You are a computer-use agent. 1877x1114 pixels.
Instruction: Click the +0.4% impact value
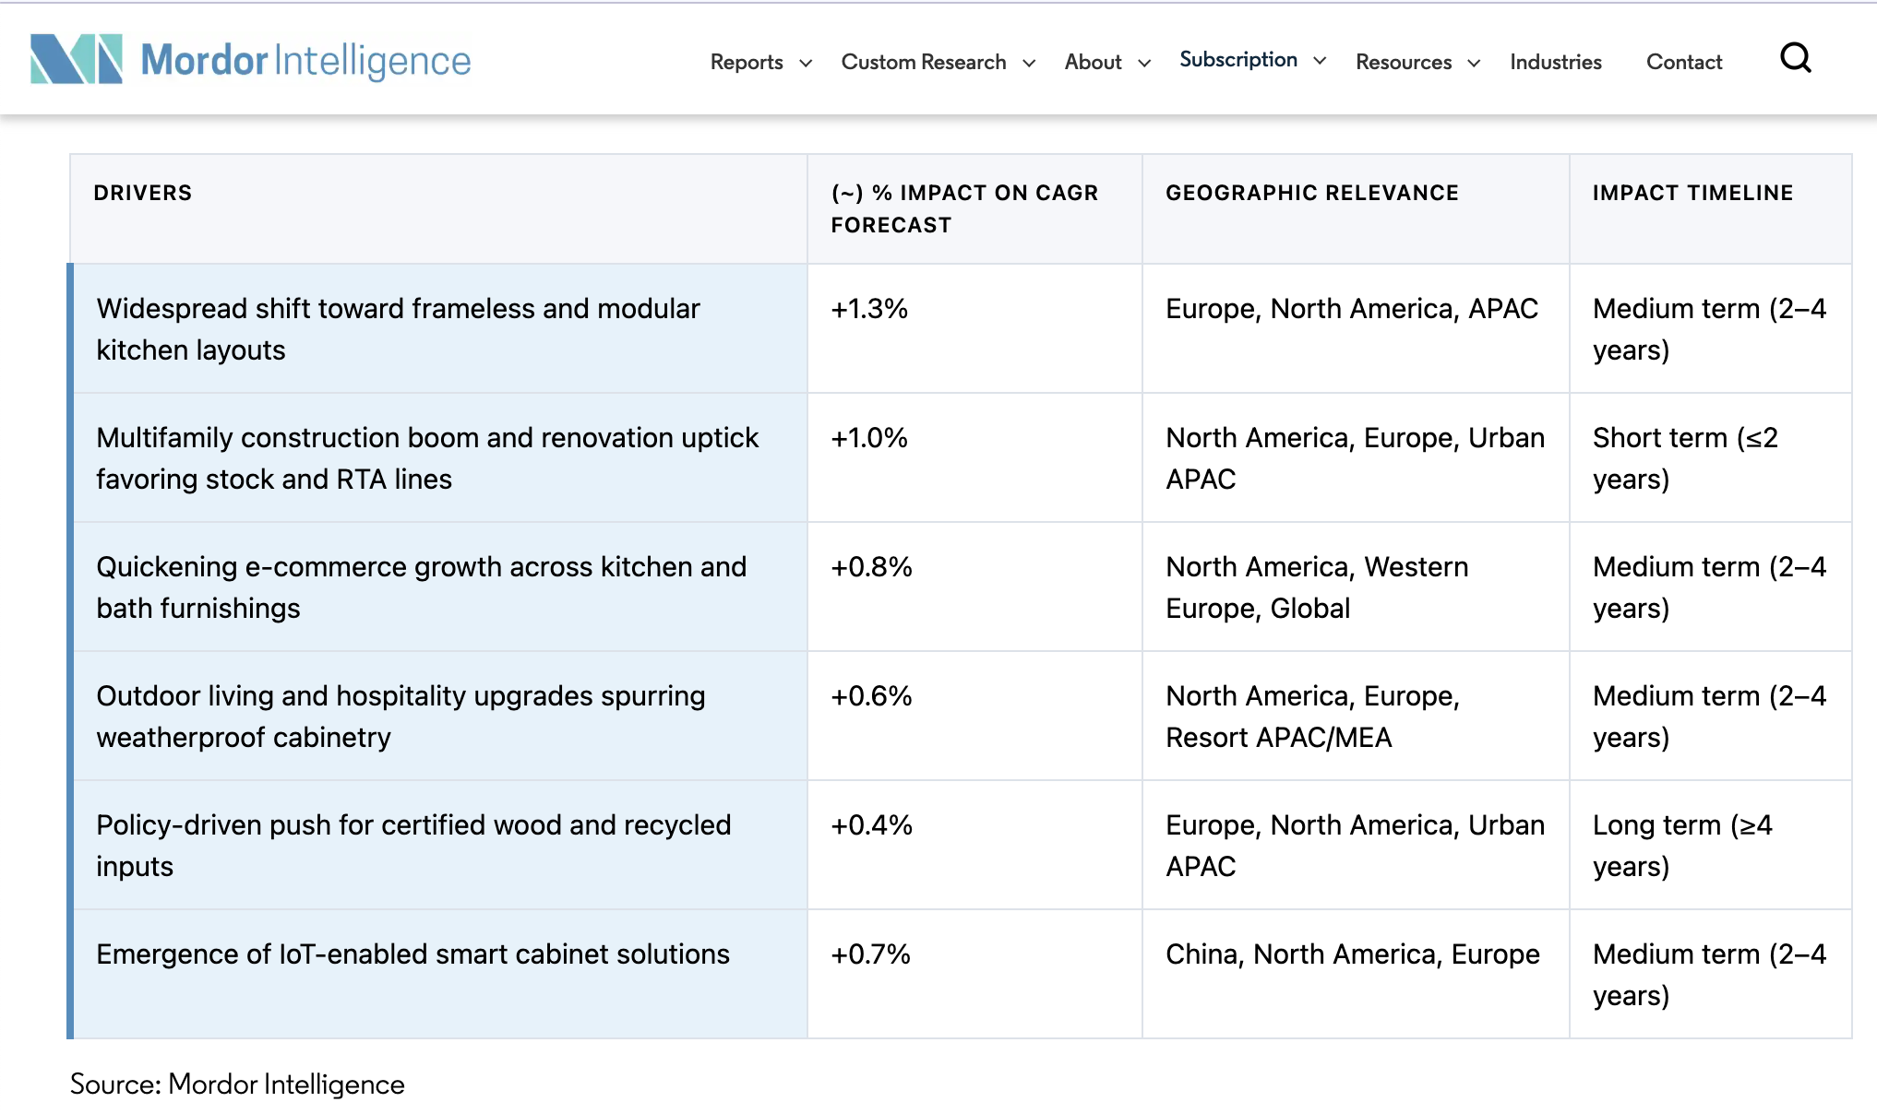pyautogui.click(x=871, y=825)
